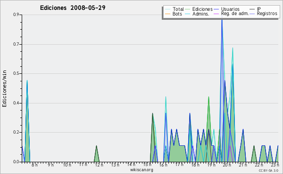The width and height of the screenshot is (283, 174).
Task: Click the '8 h' x-axis label
Action: coord(34,165)
